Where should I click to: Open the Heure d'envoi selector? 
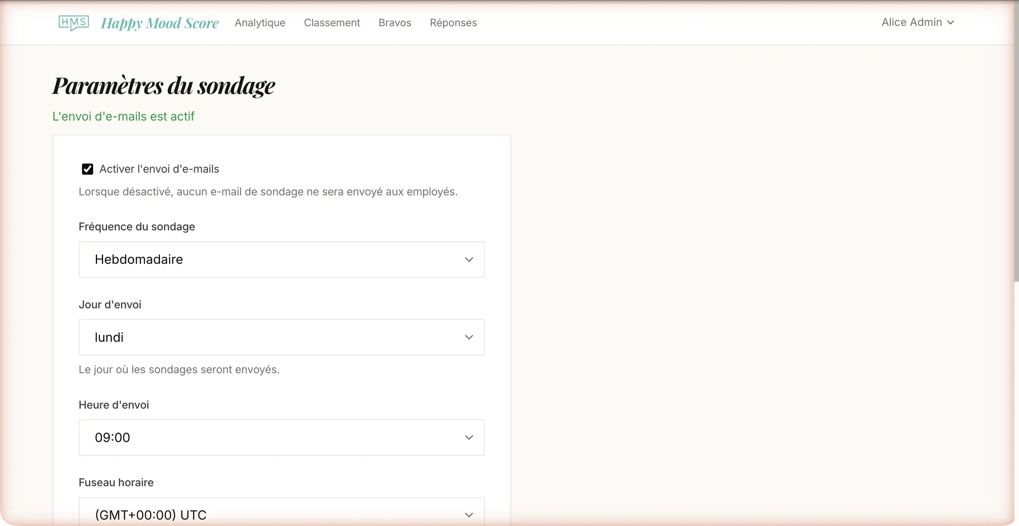coord(281,437)
